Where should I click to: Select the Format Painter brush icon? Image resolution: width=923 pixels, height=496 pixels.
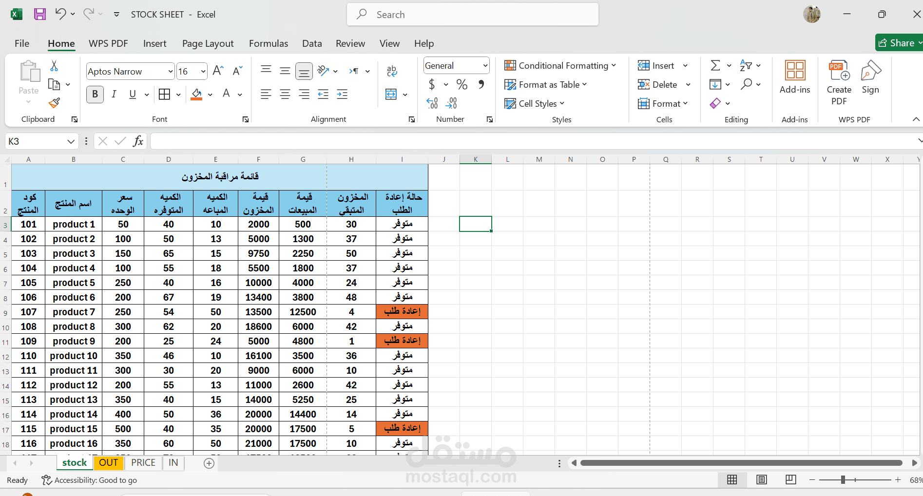coord(54,103)
